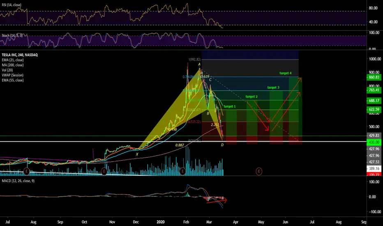Image resolution: width=383 pixels, height=226 pixels.
Task: Select the EMA (55, close) legend entry
Action: (13, 80)
